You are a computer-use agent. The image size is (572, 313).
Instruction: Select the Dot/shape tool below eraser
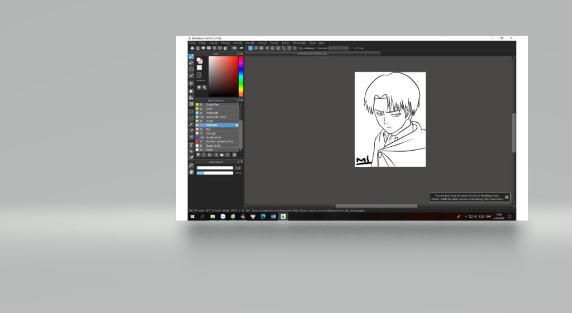(x=191, y=69)
